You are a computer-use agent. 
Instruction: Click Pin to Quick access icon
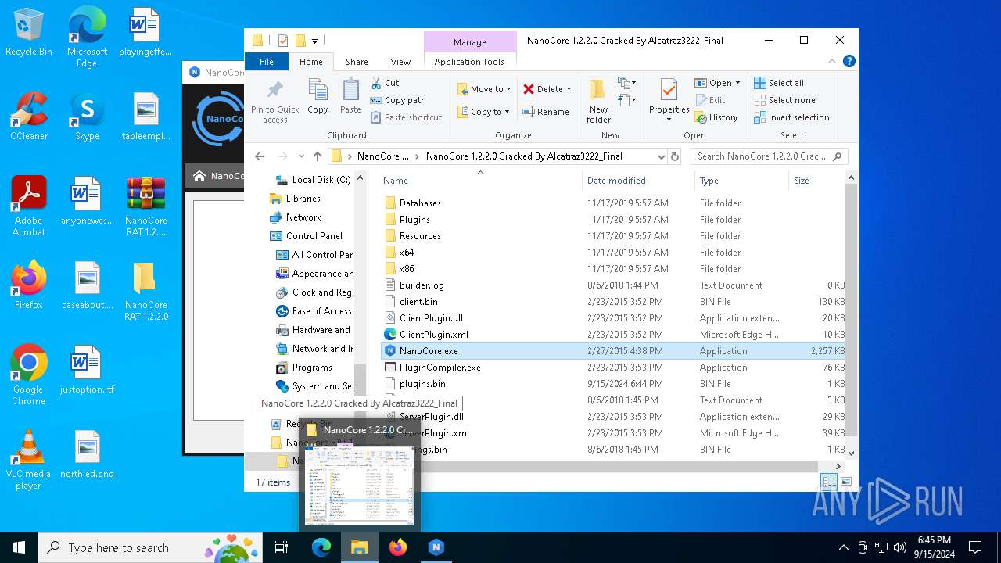click(x=274, y=101)
